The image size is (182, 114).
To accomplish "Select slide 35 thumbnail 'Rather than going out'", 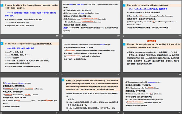I will tap(91, 94).
